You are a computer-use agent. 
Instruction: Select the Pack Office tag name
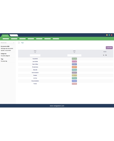coord(35,64)
